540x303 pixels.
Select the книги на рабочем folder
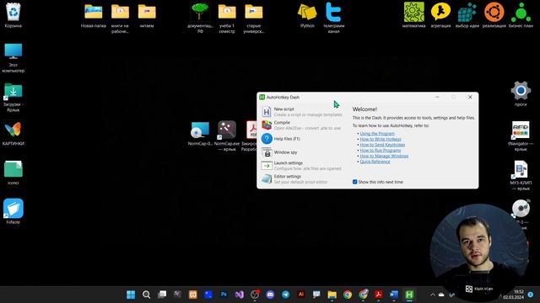tap(120, 18)
